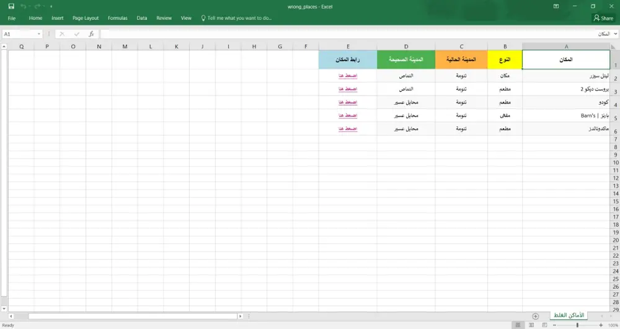Open Customize Quick Access Toolbar dropdown
This screenshot has width=620, height=329.
51,7
